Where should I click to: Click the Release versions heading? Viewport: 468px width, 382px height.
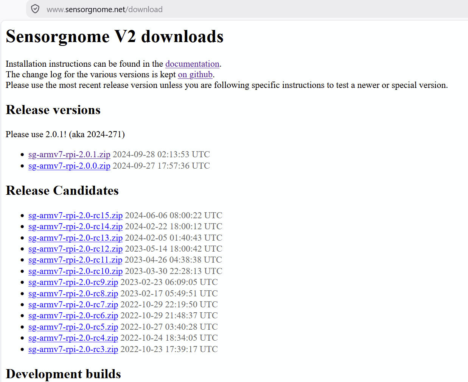pyautogui.click(x=53, y=110)
